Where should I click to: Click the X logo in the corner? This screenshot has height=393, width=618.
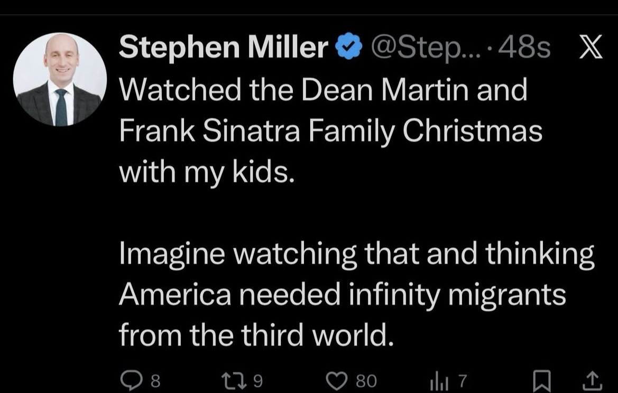(x=591, y=48)
